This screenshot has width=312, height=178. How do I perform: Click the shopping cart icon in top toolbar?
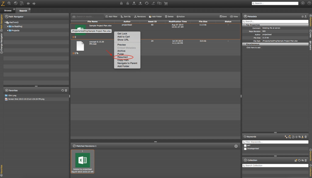point(166,3)
